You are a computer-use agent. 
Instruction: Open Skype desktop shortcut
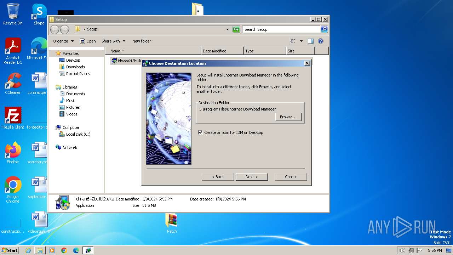click(x=39, y=14)
